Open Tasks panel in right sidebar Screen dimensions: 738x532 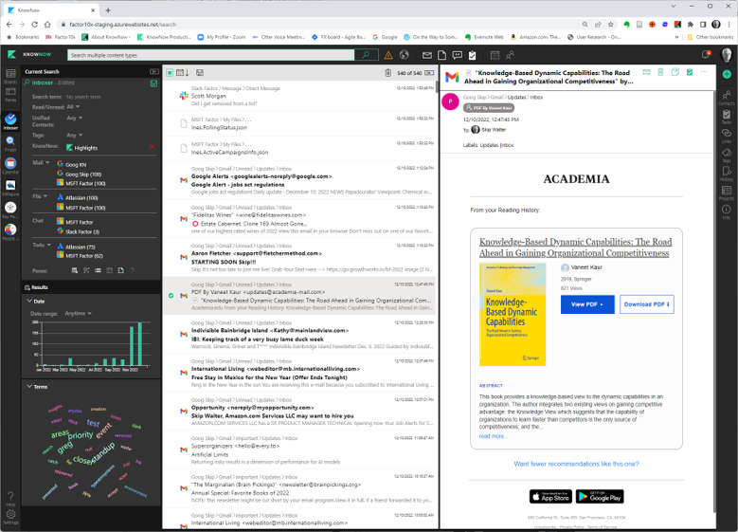coord(727,116)
